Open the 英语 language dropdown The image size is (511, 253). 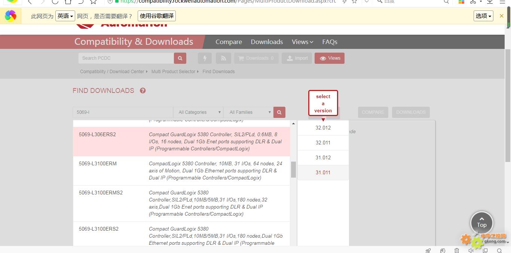(x=65, y=16)
